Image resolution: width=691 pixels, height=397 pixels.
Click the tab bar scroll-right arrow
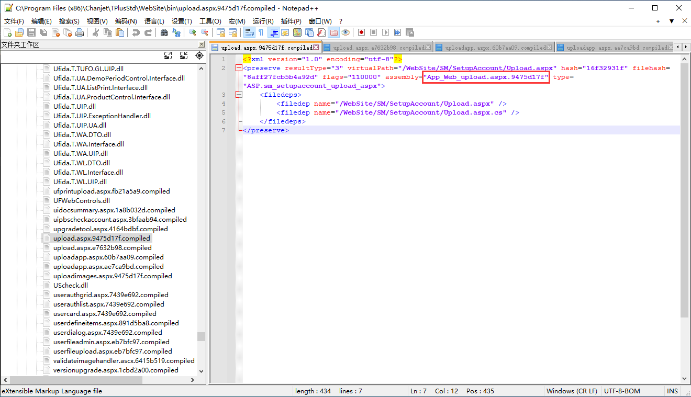coord(685,47)
